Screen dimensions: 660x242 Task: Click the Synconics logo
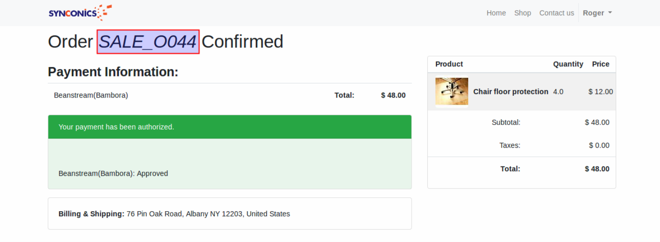pos(80,13)
